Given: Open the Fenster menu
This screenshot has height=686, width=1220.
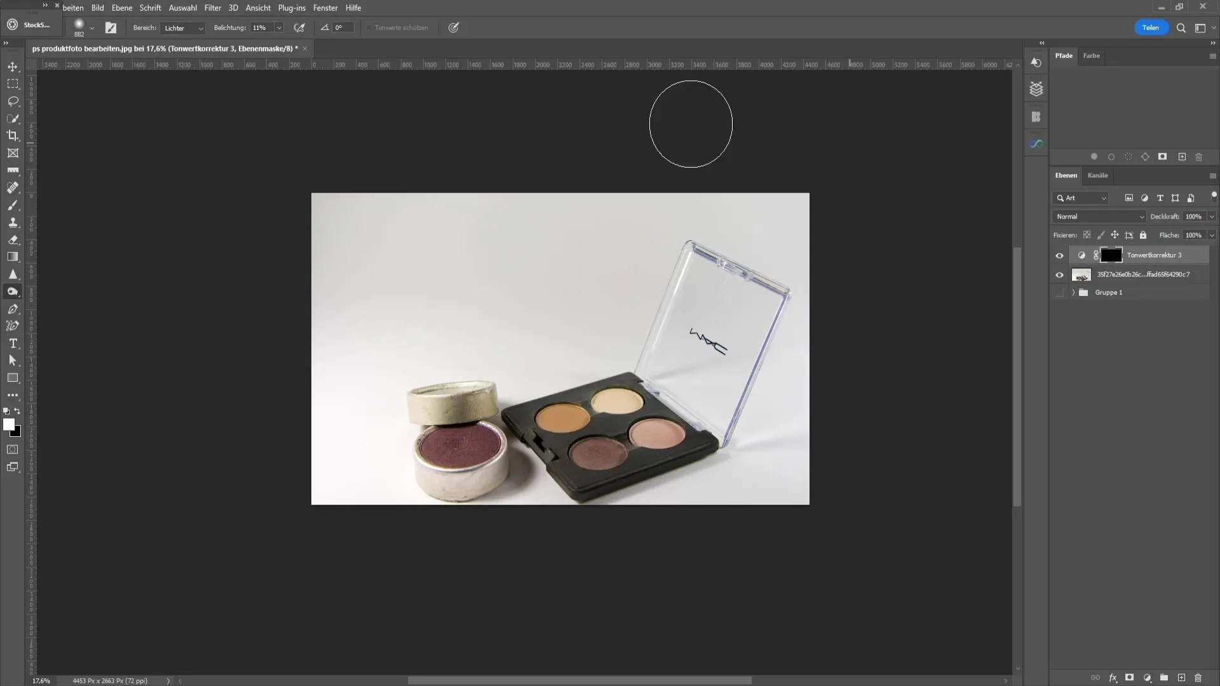Looking at the screenshot, I should [x=325, y=8].
